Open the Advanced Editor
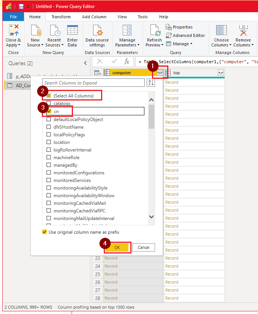 tap(185, 35)
